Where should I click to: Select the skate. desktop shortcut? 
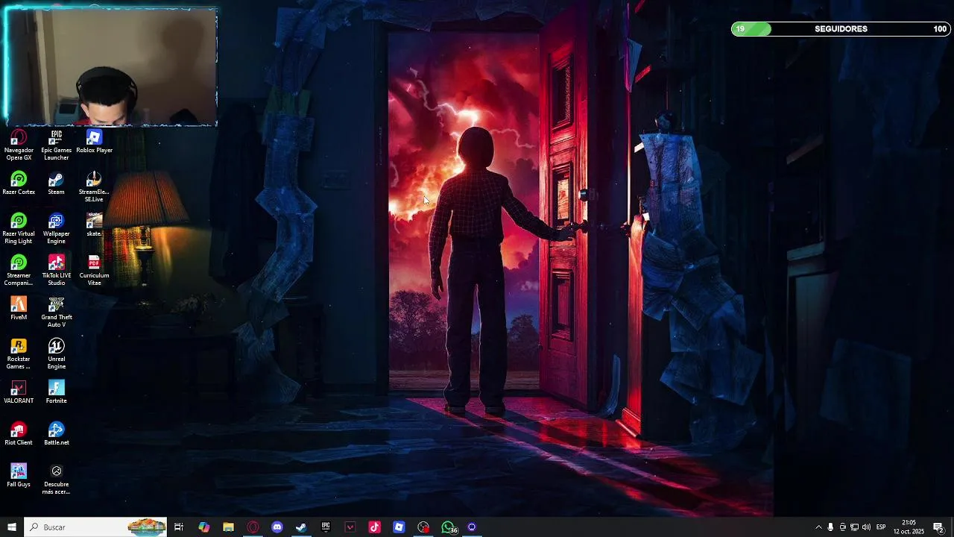(94, 225)
